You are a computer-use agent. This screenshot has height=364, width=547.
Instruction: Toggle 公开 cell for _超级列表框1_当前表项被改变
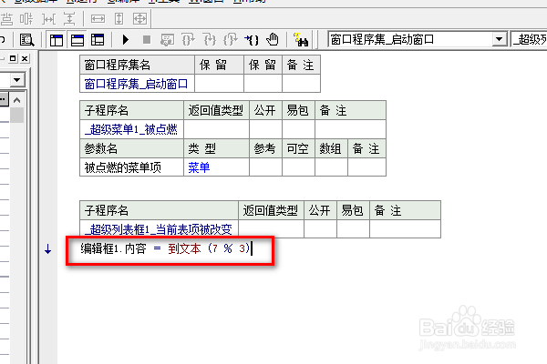[x=320, y=229]
